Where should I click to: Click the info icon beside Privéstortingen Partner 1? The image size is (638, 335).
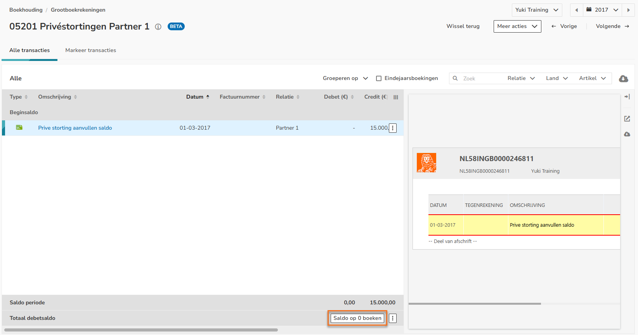pos(158,27)
